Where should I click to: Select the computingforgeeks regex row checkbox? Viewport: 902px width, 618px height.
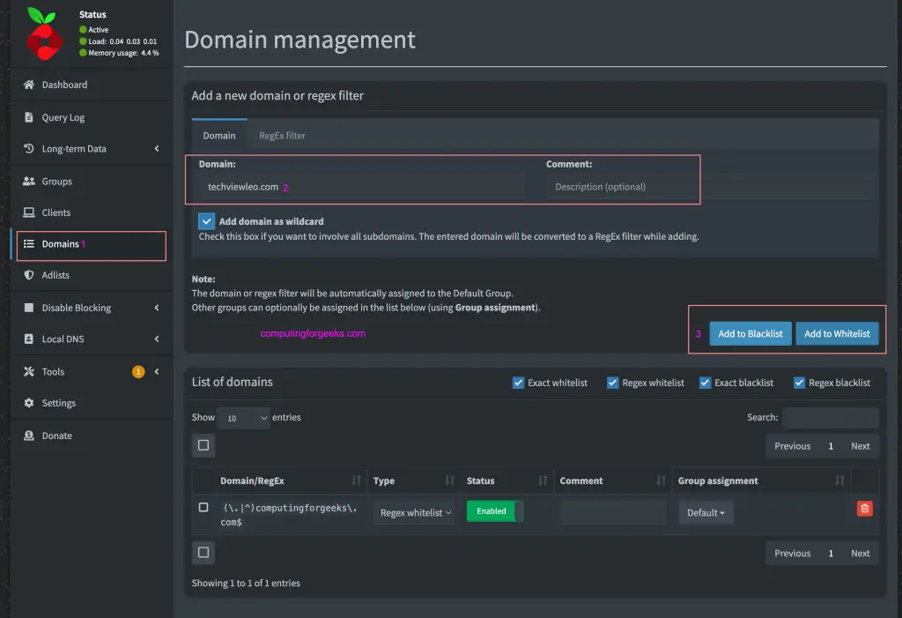(203, 508)
